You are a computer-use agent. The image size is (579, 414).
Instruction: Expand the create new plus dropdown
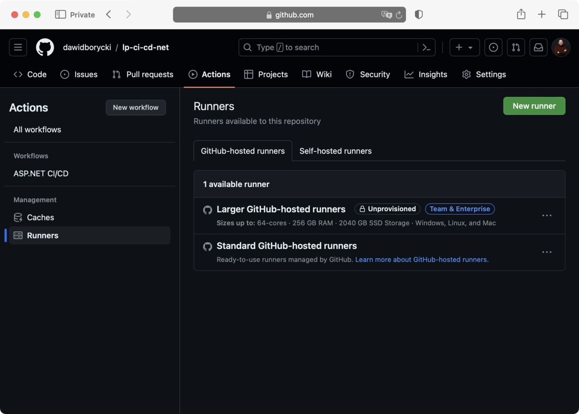465,48
